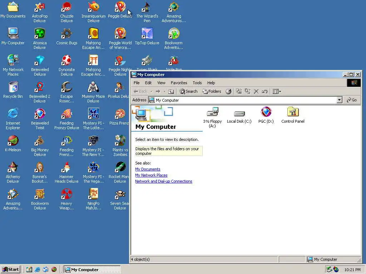Screen dimensions: 366x274
Task: Click the Delete X toolbar icon
Action: coord(256,92)
